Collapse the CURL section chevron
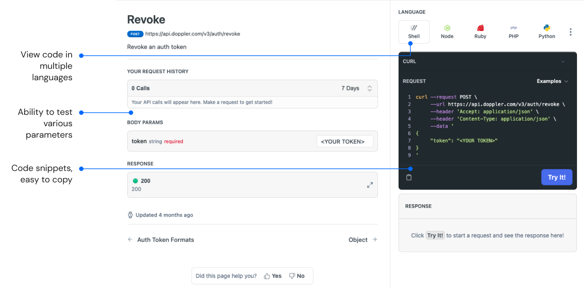 (x=563, y=62)
